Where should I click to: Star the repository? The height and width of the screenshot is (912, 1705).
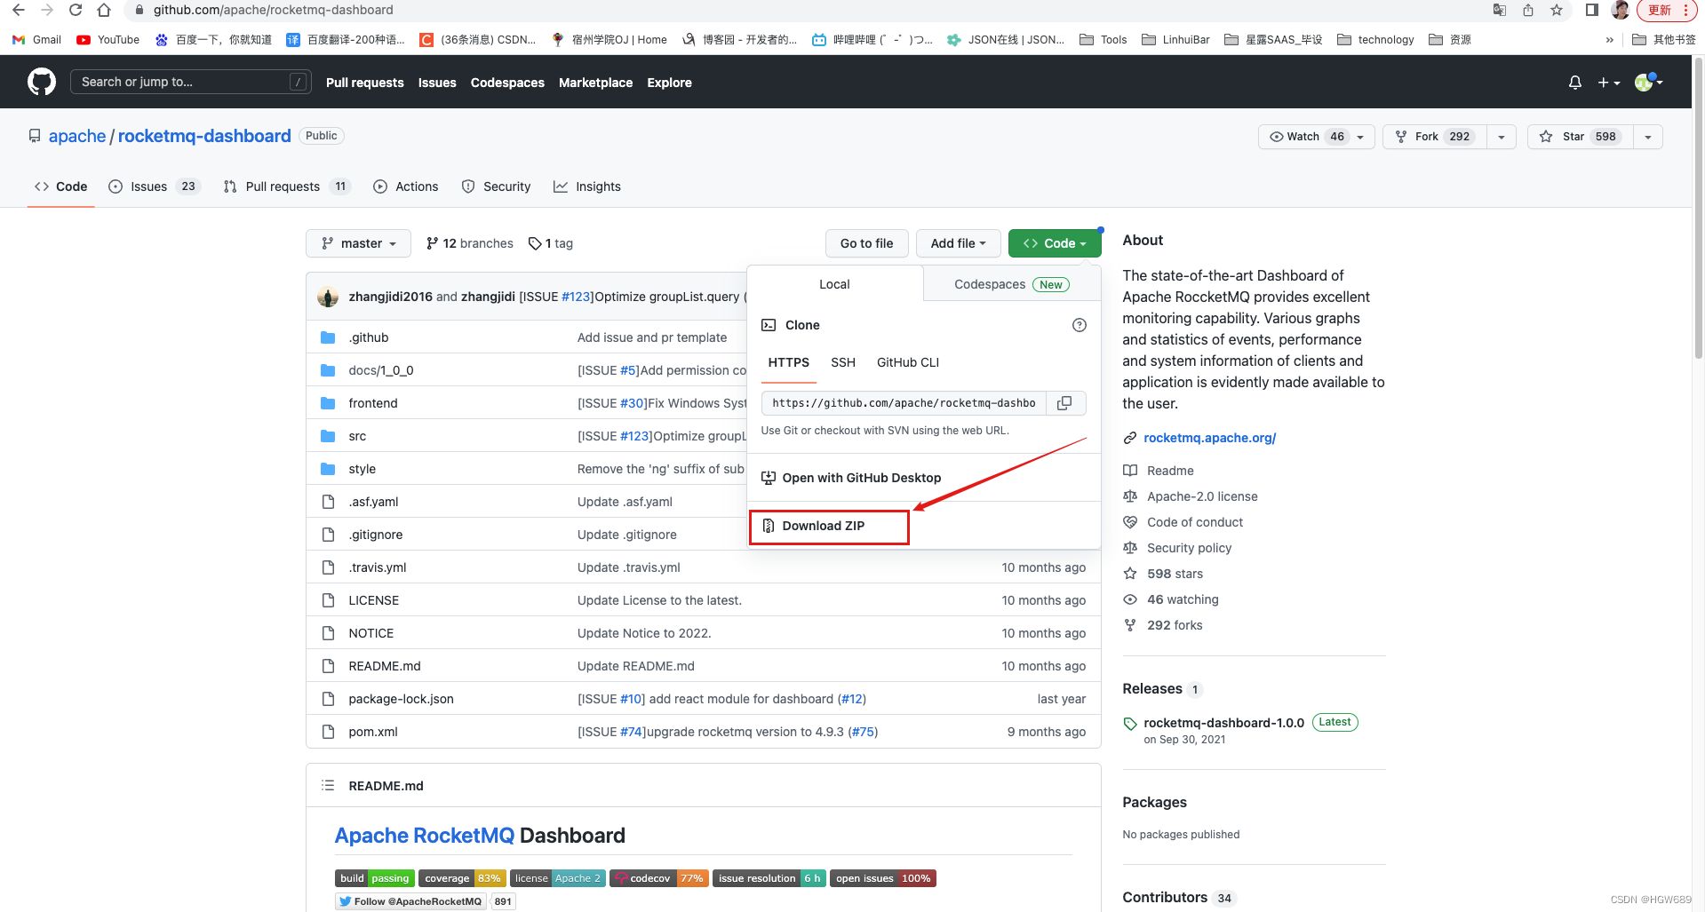click(1580, 137)
